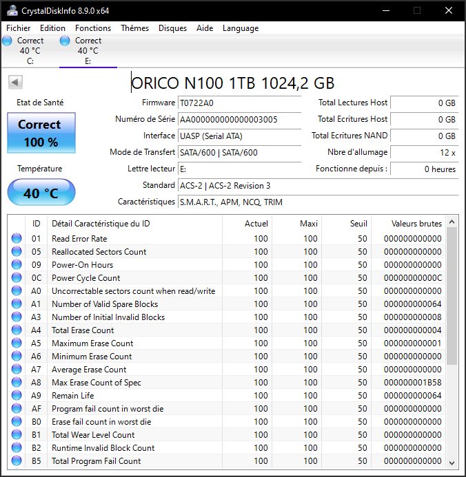Click the status orb for Power Cycle Count
This screenshot has height=477, width=466.
pyautogui.click(x=17, y=278)
